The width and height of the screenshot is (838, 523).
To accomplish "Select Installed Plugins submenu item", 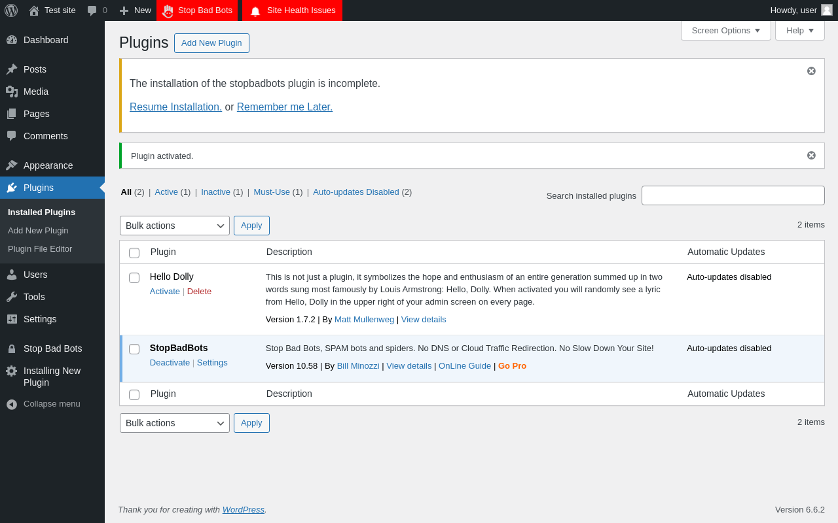I will tap(41, 212).
